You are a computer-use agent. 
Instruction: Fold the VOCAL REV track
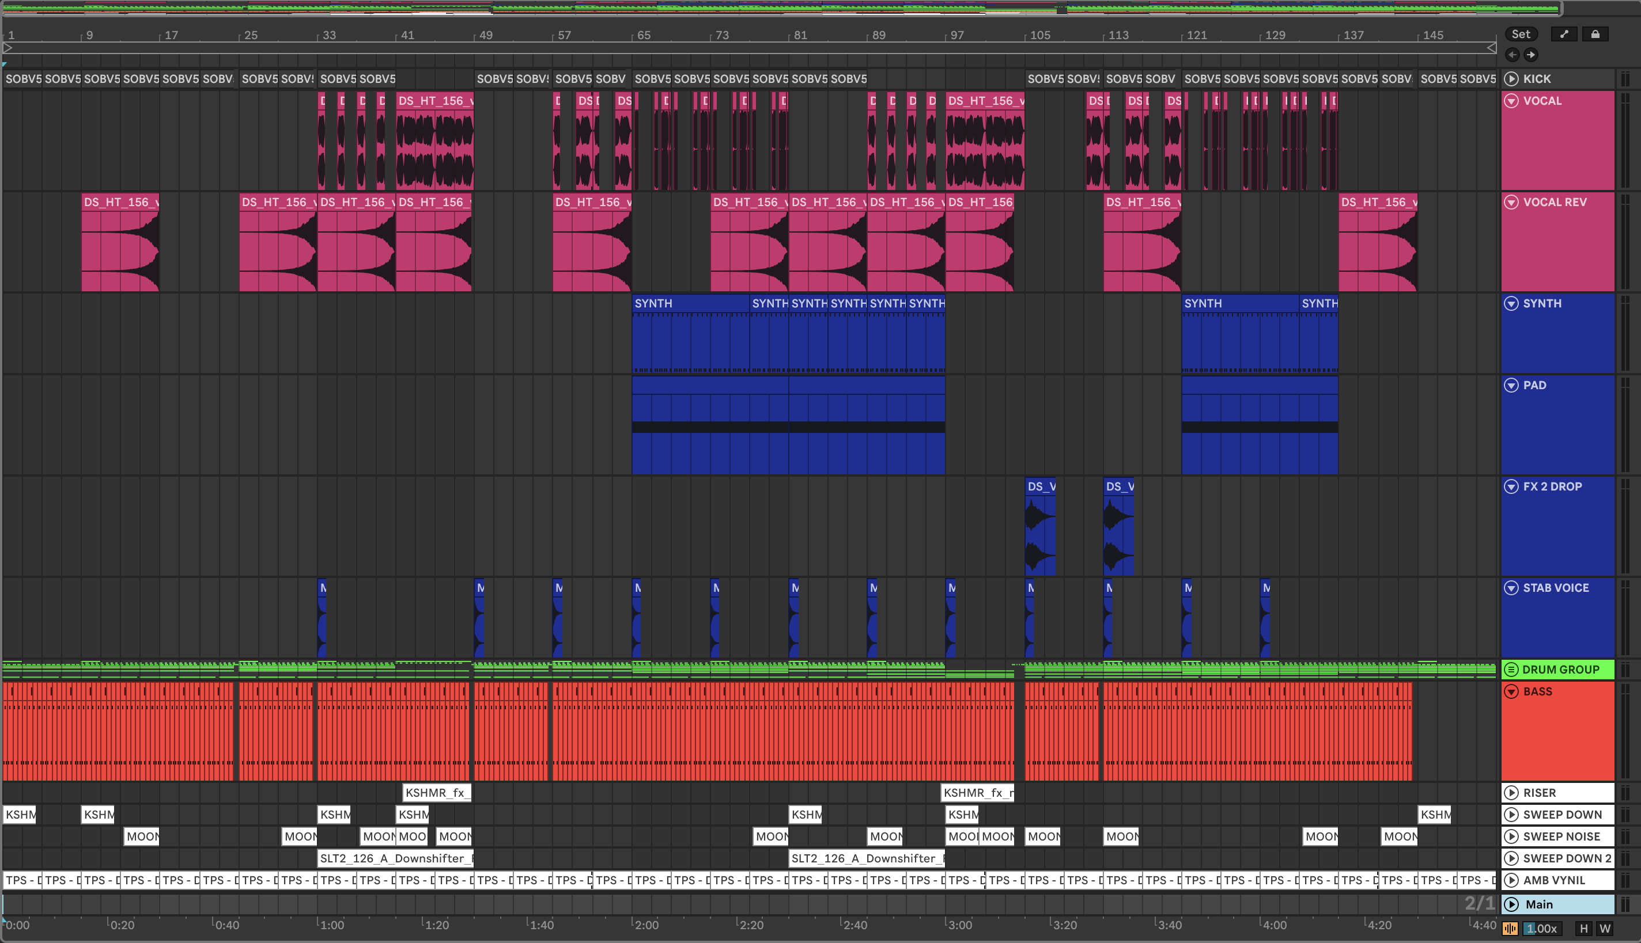coord(1511,202)
